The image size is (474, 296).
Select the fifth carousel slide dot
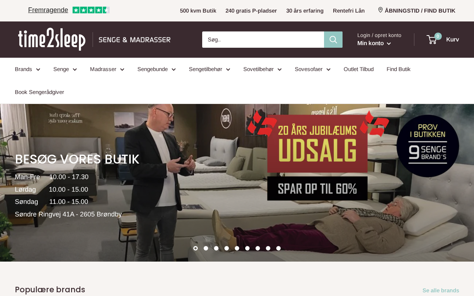[x=237, y=248]
